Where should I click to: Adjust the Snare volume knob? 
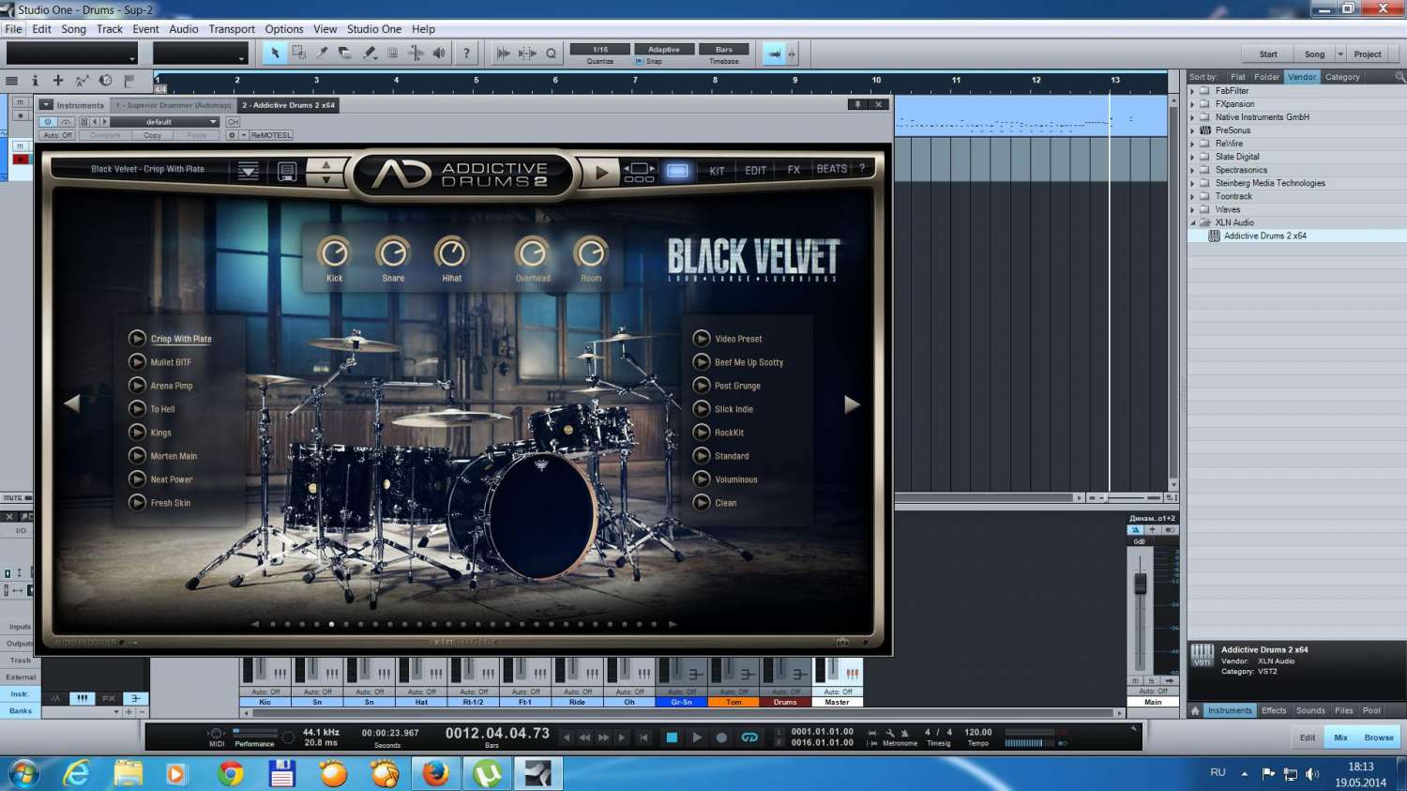[393, 253]
